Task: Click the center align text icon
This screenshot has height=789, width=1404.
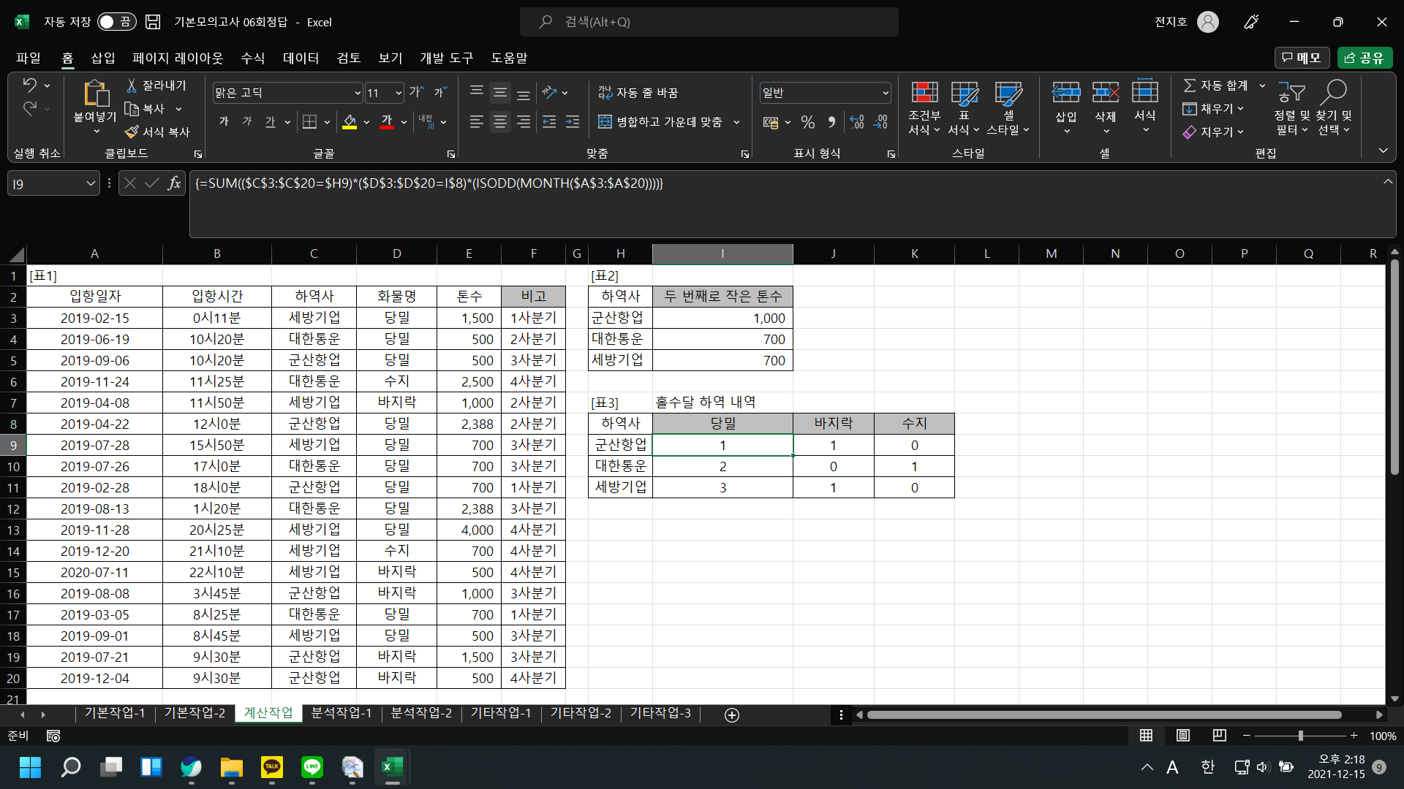Action: tap(500, 122)
